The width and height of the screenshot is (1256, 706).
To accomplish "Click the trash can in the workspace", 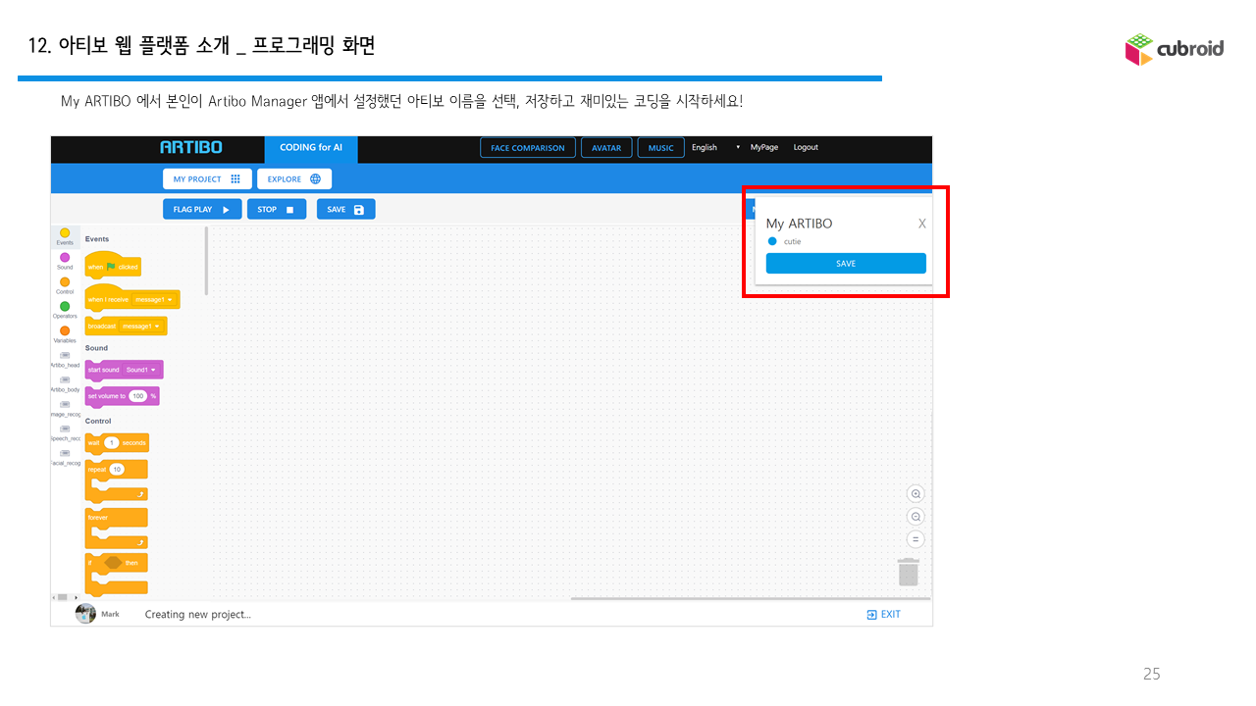I will click(909, 572).
